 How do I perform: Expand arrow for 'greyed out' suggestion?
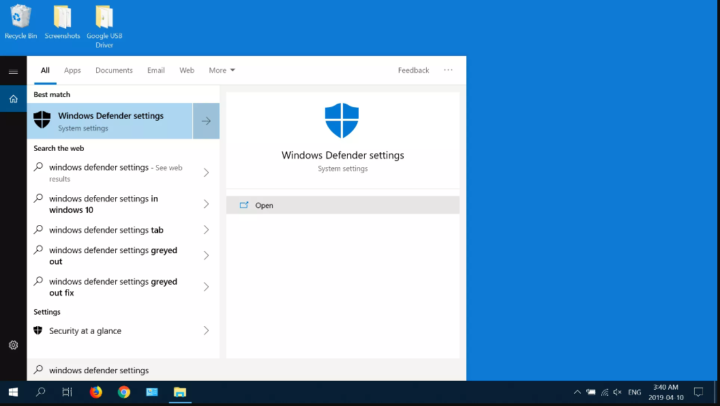coord(206,256)
